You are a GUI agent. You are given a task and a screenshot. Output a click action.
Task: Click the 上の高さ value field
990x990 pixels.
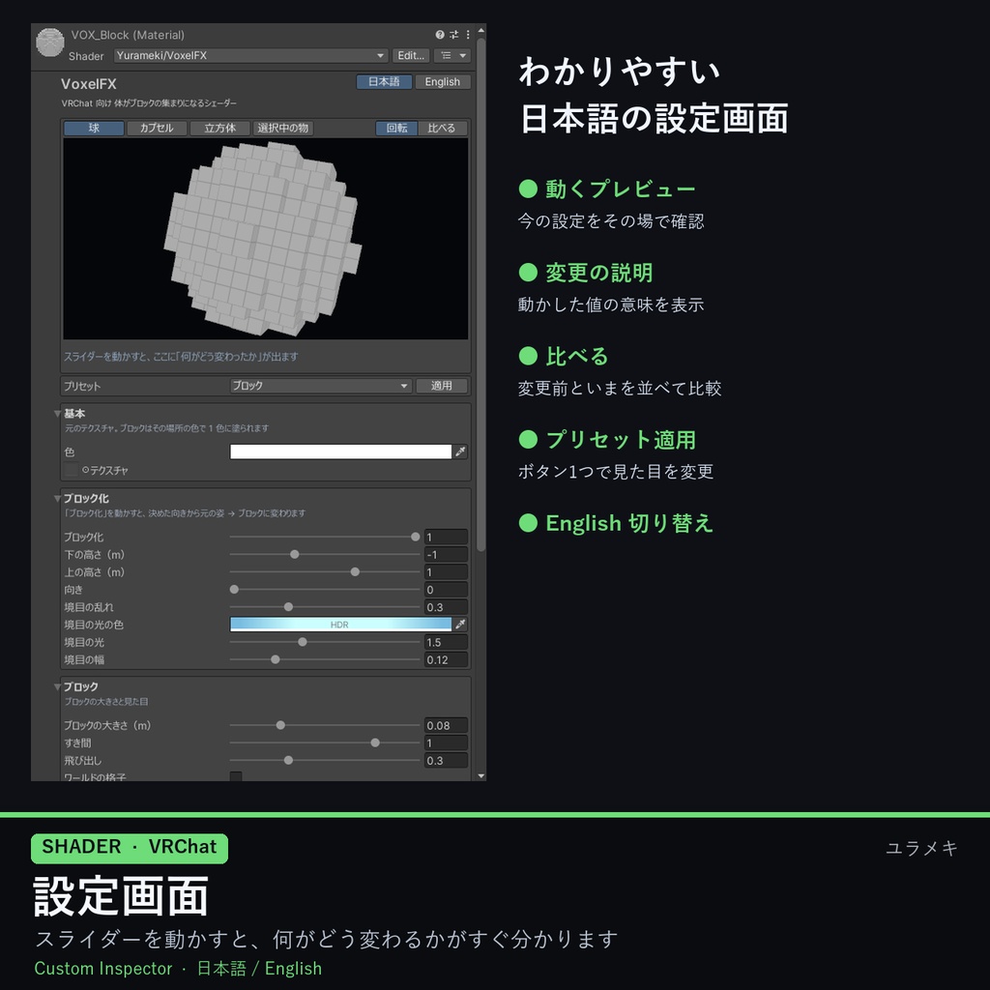(446, 572)
